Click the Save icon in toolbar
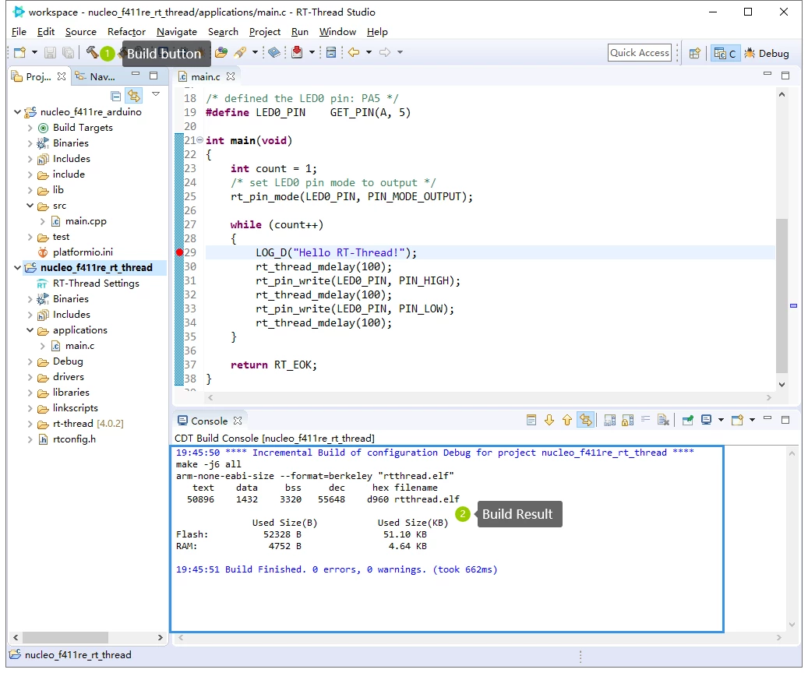The width and height of the screenshot is (808, 673). 50,52
